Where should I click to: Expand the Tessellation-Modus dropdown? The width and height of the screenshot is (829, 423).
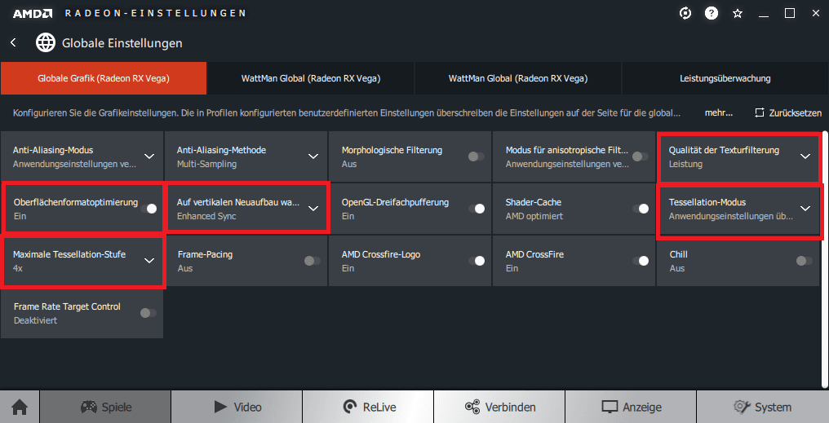click(805, 209)
